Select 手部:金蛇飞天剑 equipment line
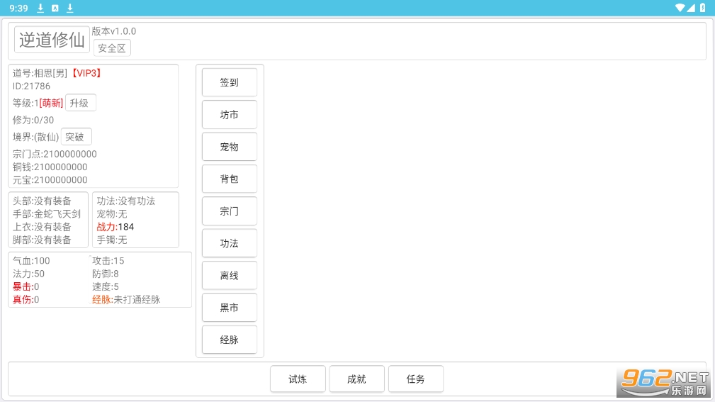715x402 pixels. [47, 213]
